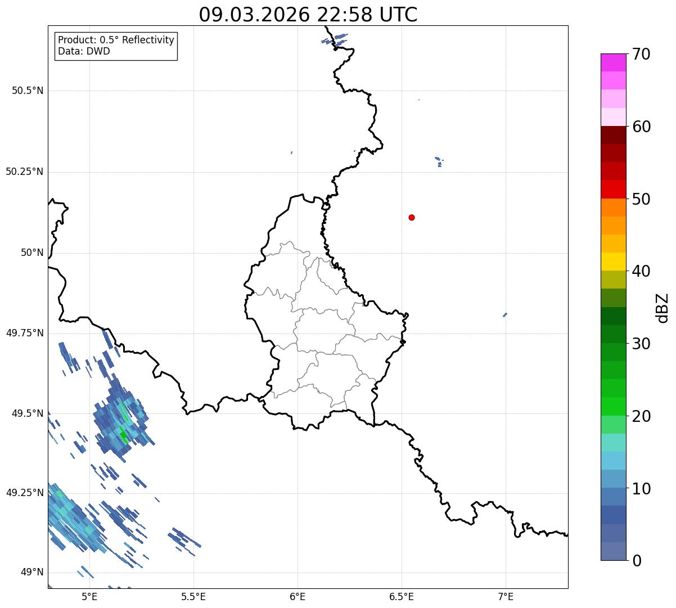
Task: Click the 5.5°E longitude label
Action: click(x=193, y=596)
